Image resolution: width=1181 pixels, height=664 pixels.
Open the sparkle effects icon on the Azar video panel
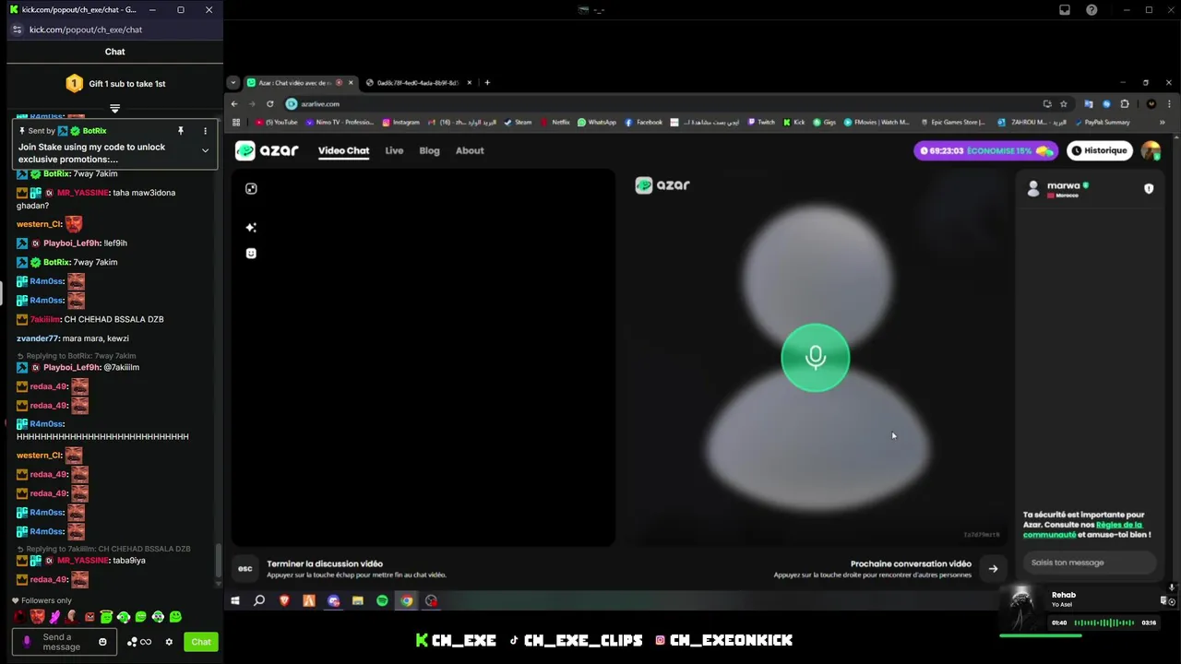(251, 227)
